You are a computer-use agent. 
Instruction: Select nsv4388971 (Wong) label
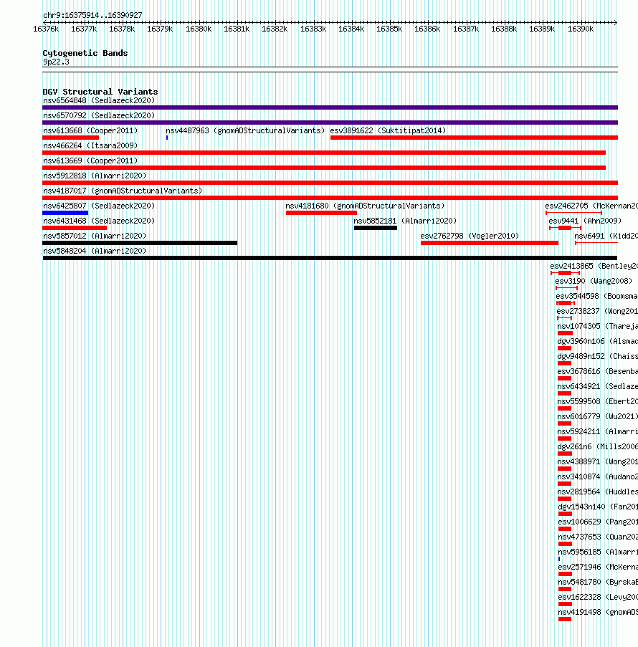[x=598, y=462]
